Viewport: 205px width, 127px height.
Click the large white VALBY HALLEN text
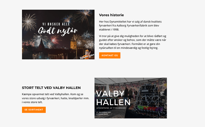point(113,98)
